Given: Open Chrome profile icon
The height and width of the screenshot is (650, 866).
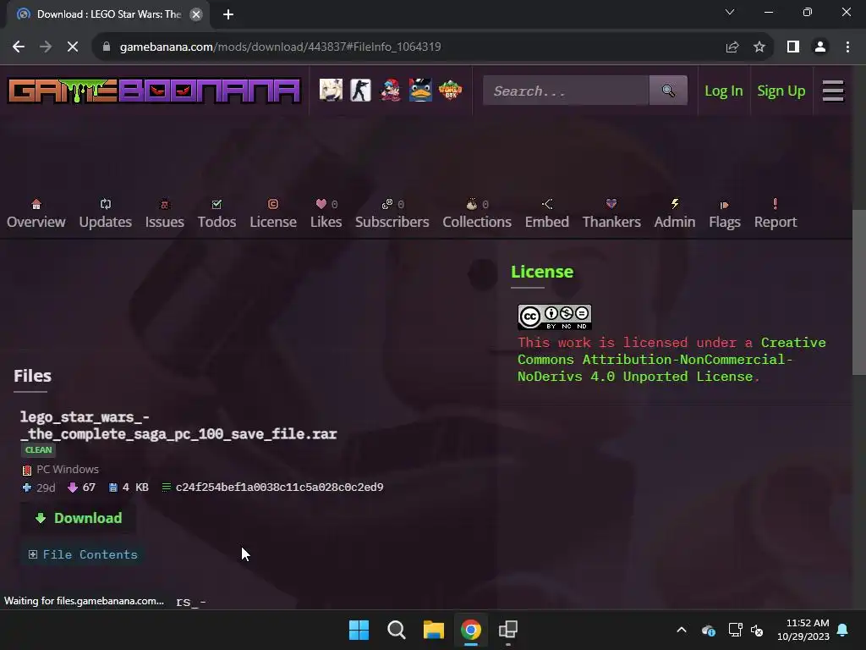Looking at the screenshot, I should (820, 47).
